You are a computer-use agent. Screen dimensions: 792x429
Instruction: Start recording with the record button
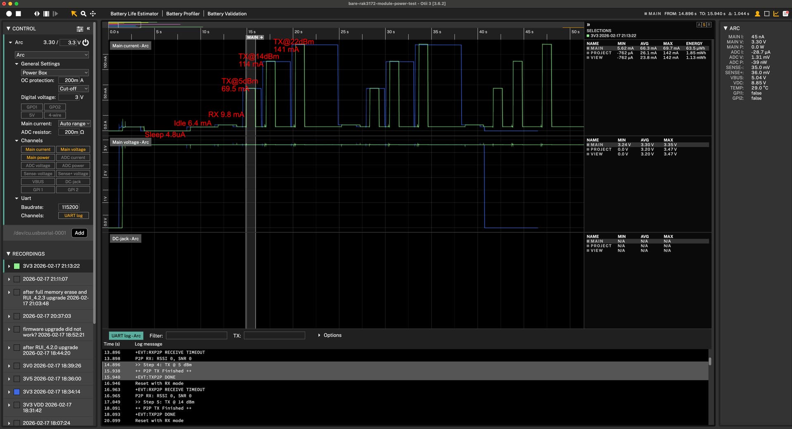coord(9,14)
